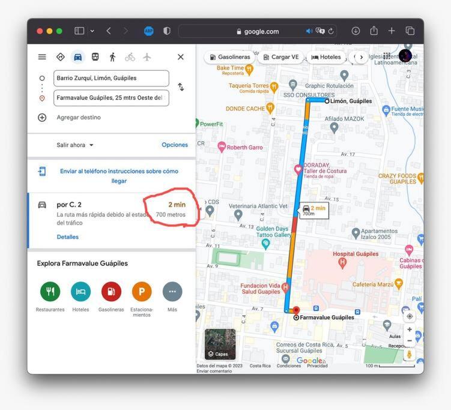451x410 pixels.
Task: Click Enviar comentario link
Action: (214, 371)
